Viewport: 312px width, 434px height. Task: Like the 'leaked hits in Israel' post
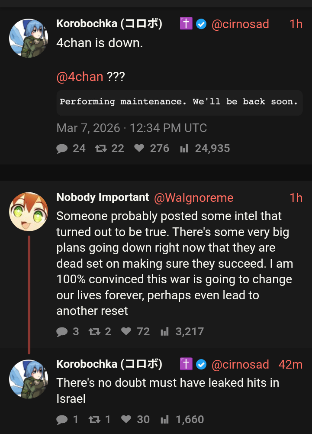tap(126, 419)
